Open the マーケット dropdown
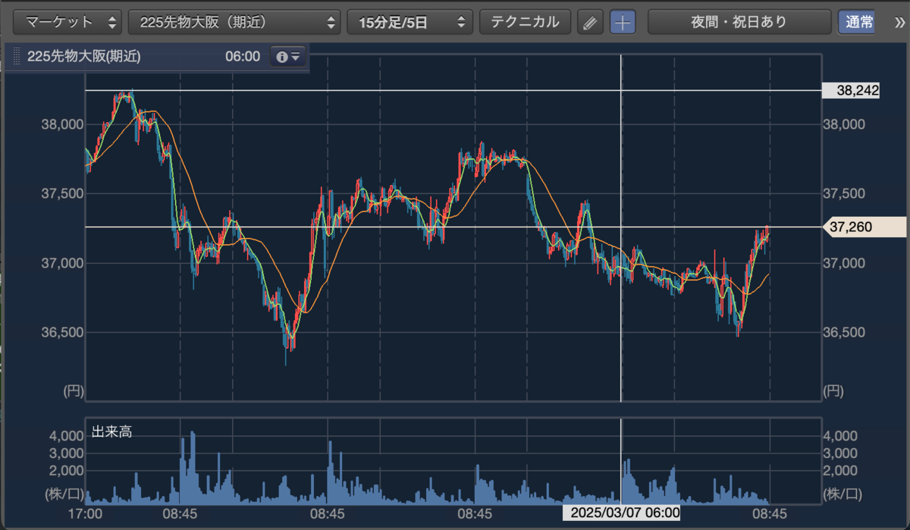The width and height of the screenshot is (910, 530). (x=67, y=22)
